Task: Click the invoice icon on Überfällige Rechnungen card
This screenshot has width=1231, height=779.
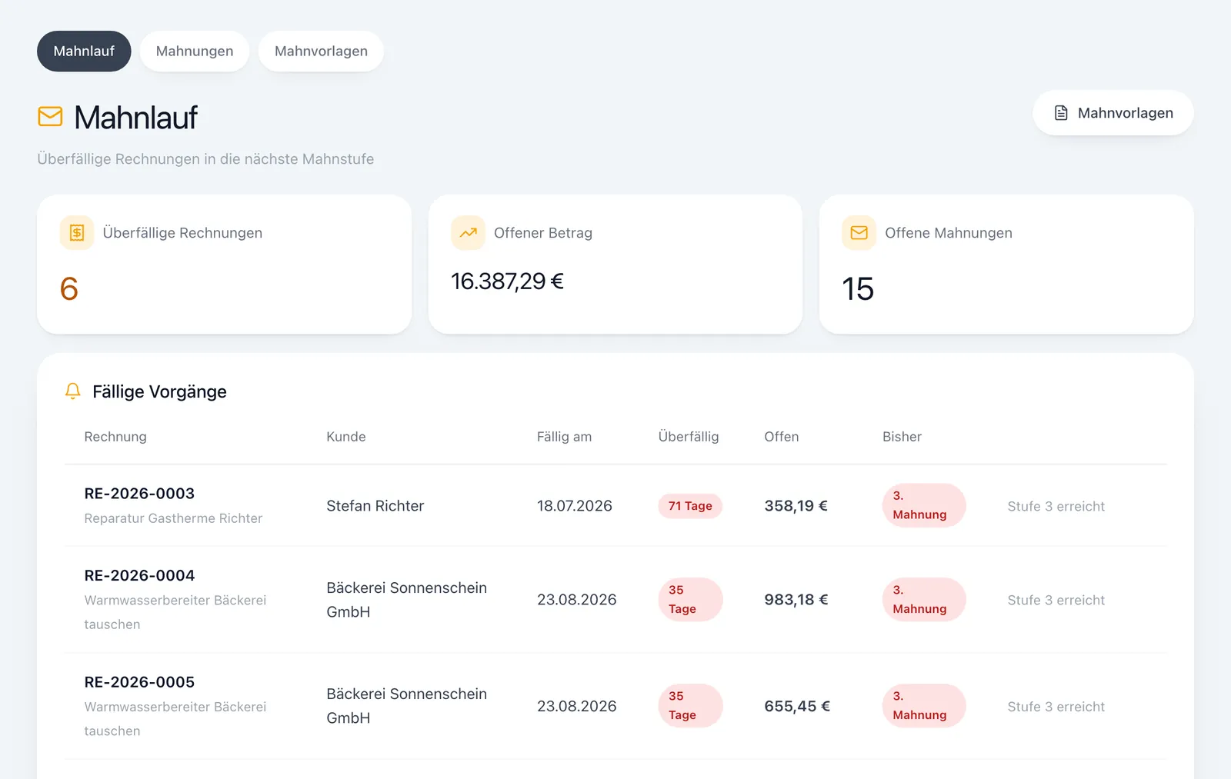Action: coord(77,232)
